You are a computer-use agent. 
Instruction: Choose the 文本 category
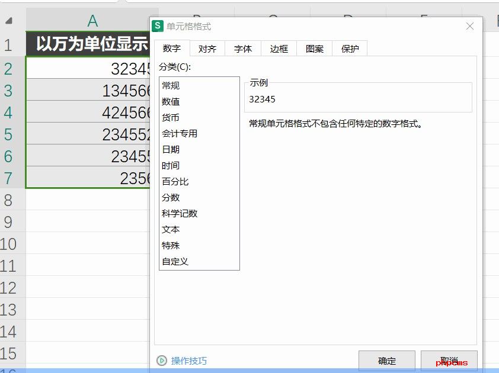199,229
